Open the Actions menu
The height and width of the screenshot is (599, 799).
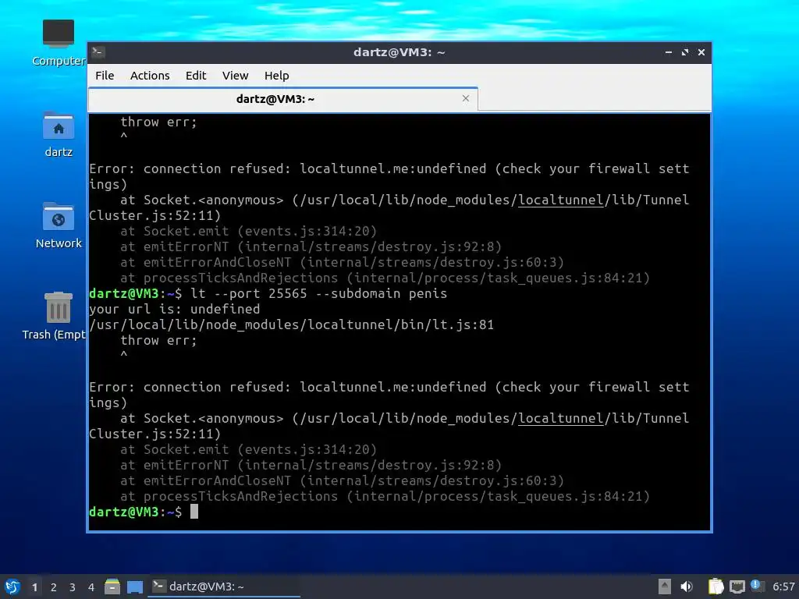point(150,76)
